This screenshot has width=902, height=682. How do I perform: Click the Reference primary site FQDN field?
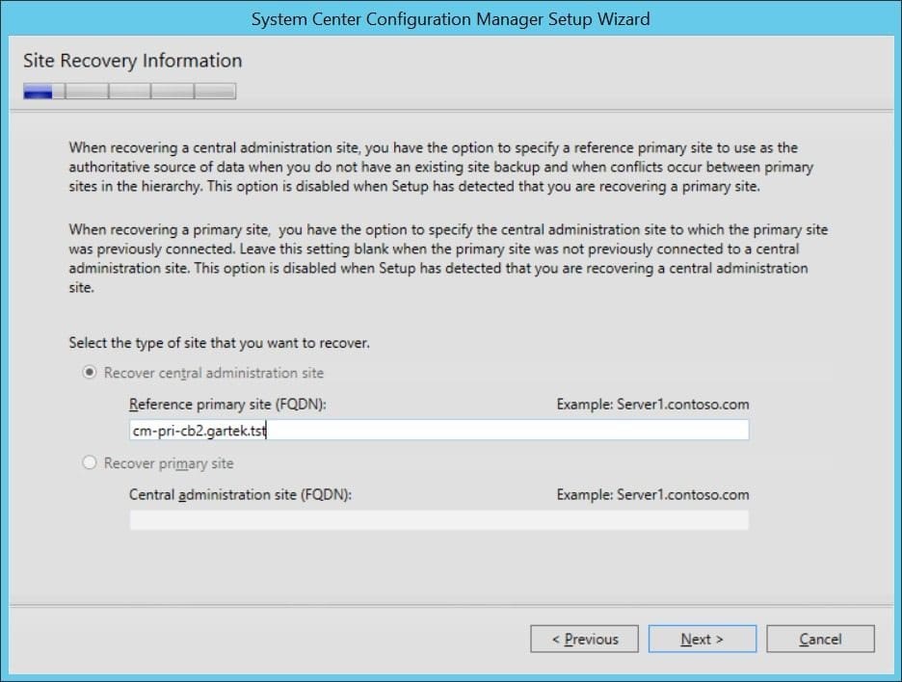pos(438,431)
